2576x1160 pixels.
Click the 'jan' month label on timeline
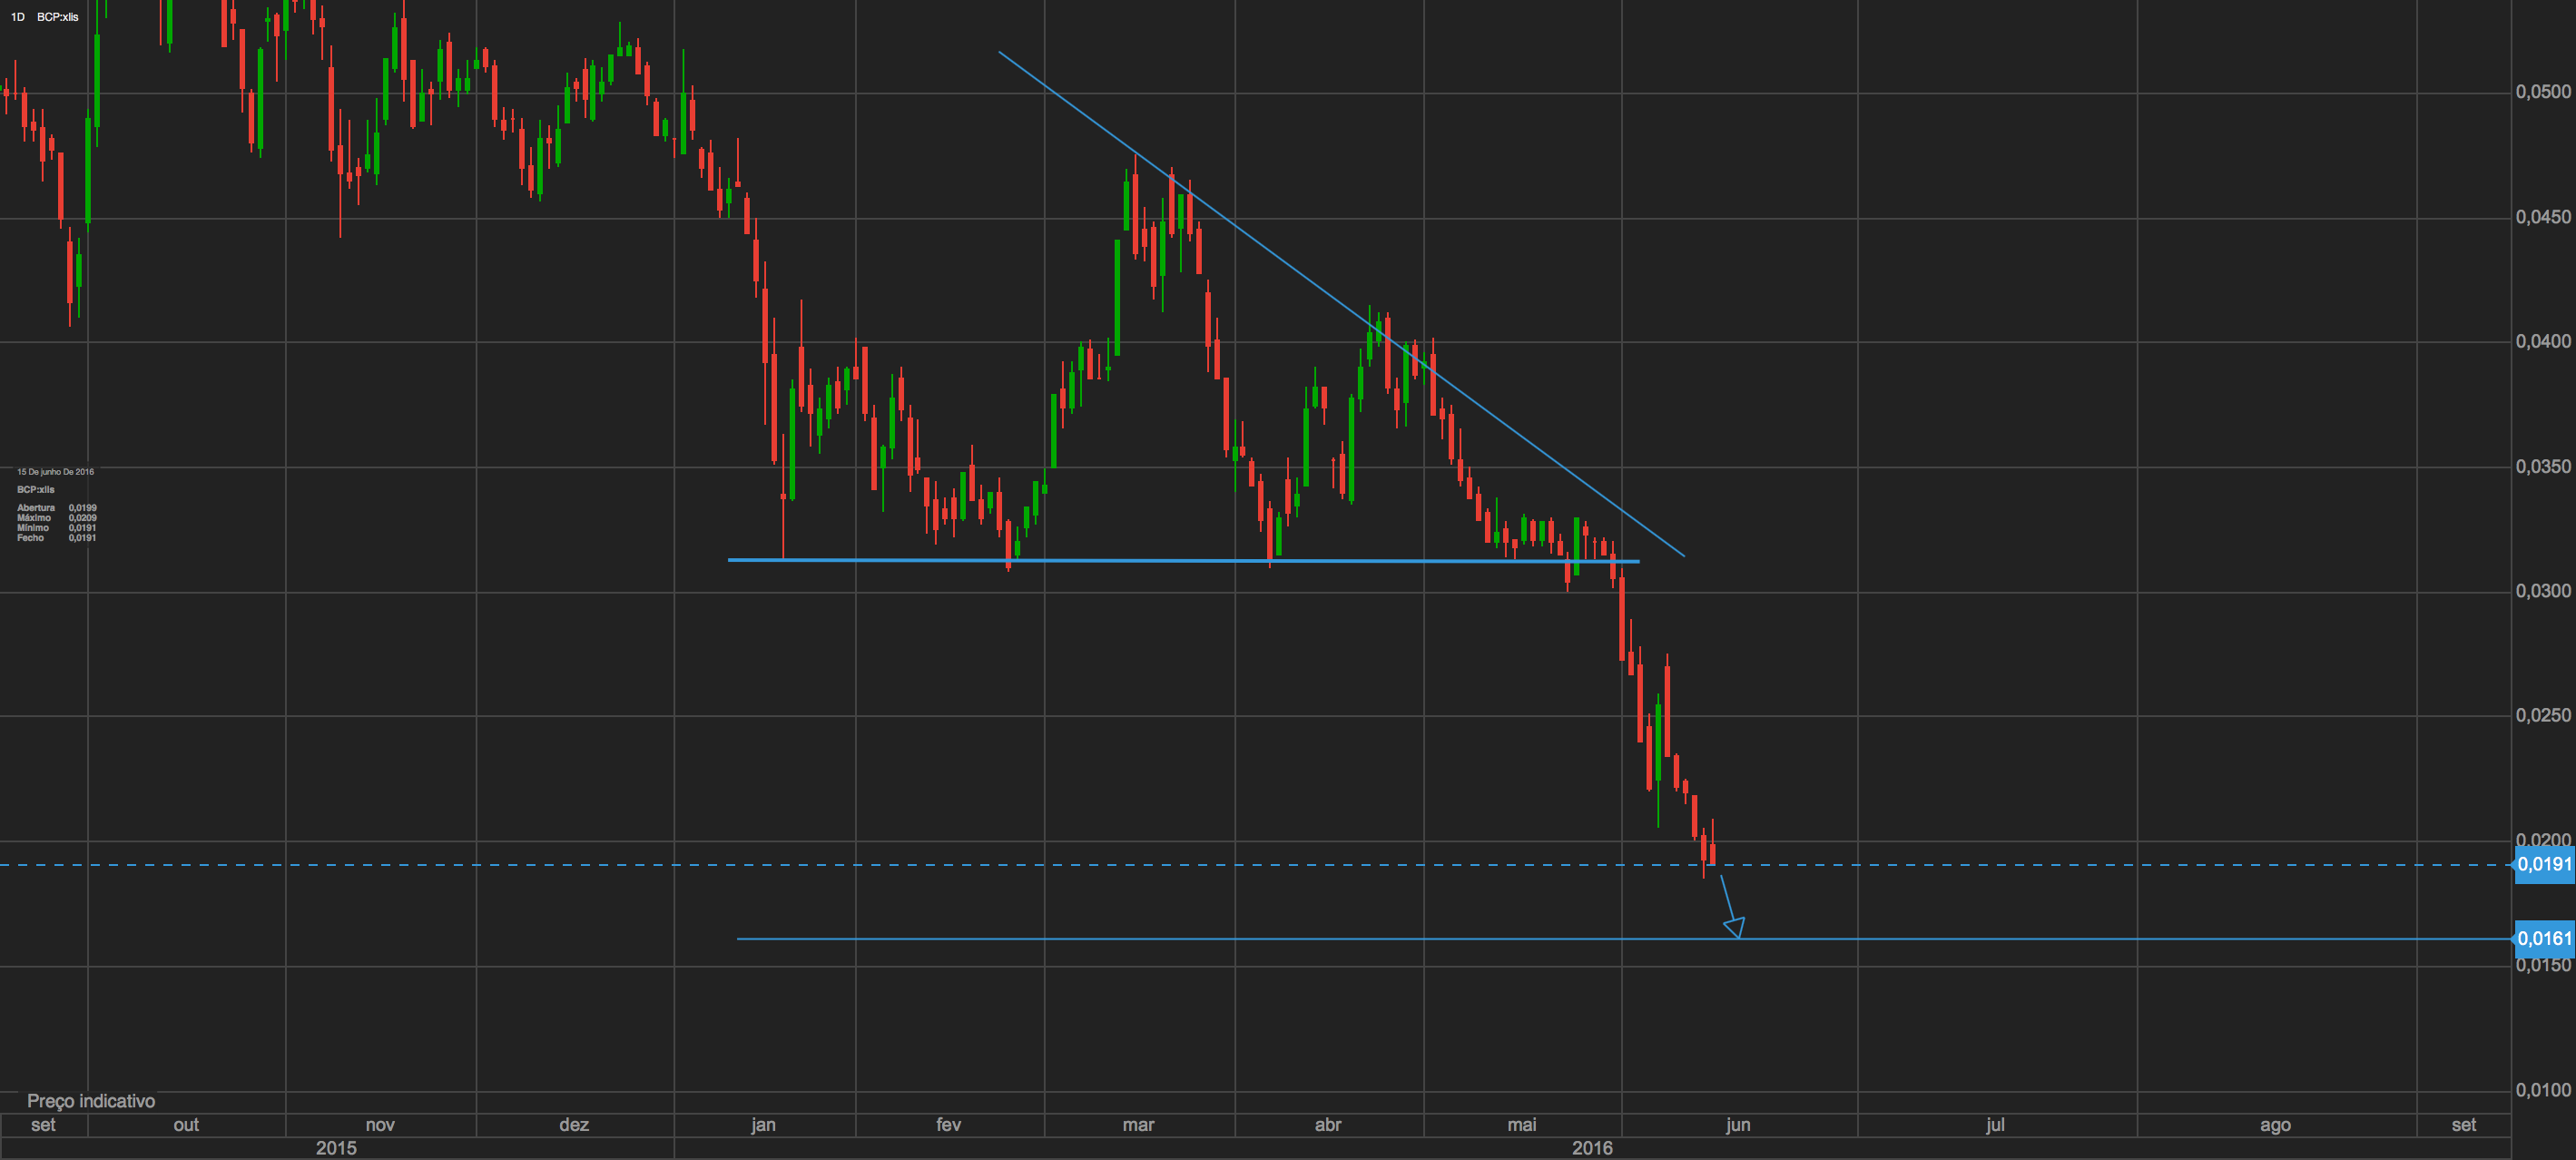pyautogui.click(x=763, y=1125)
